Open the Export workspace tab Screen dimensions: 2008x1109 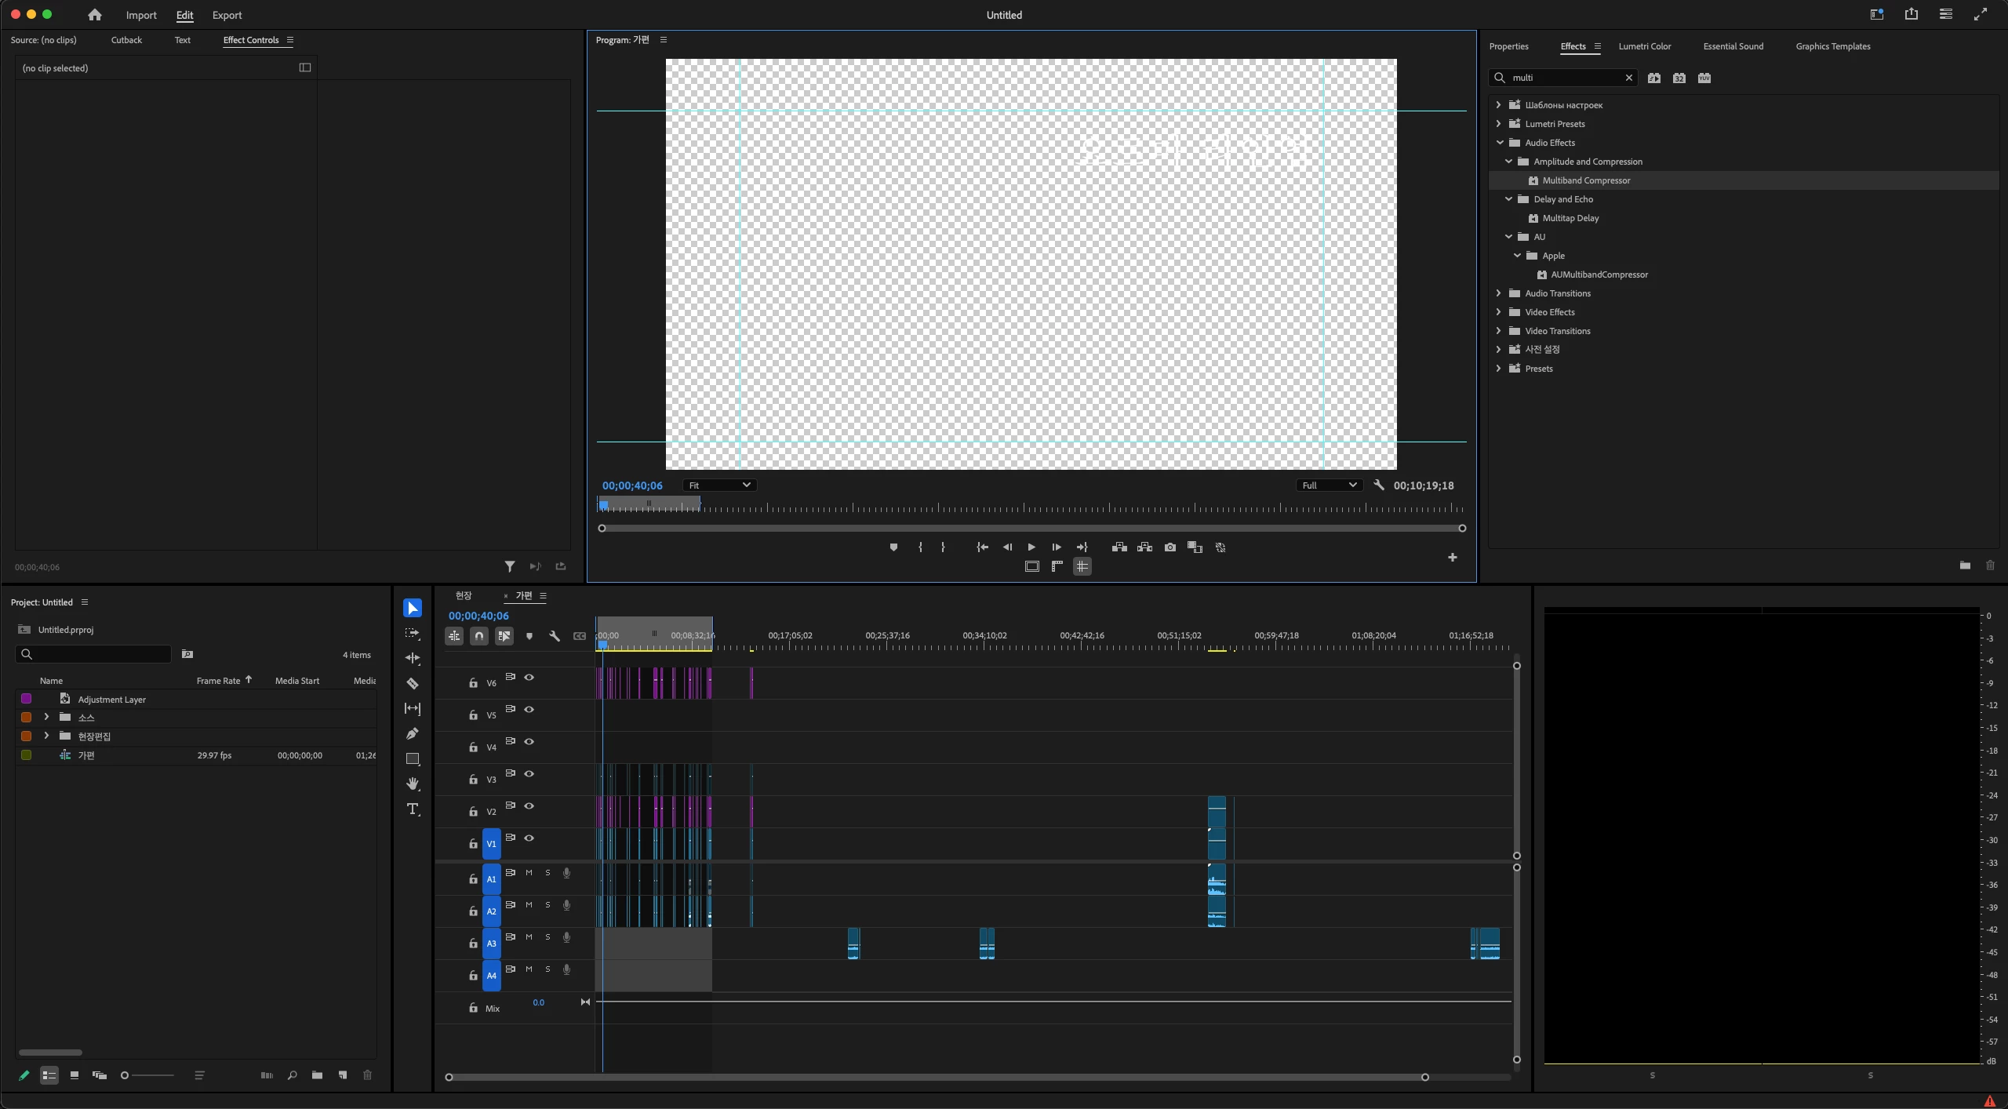click(227, 15)
